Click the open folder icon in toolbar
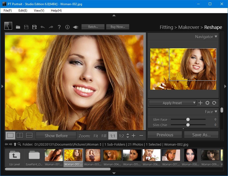The image size is (228, 176). pos(18,27)
